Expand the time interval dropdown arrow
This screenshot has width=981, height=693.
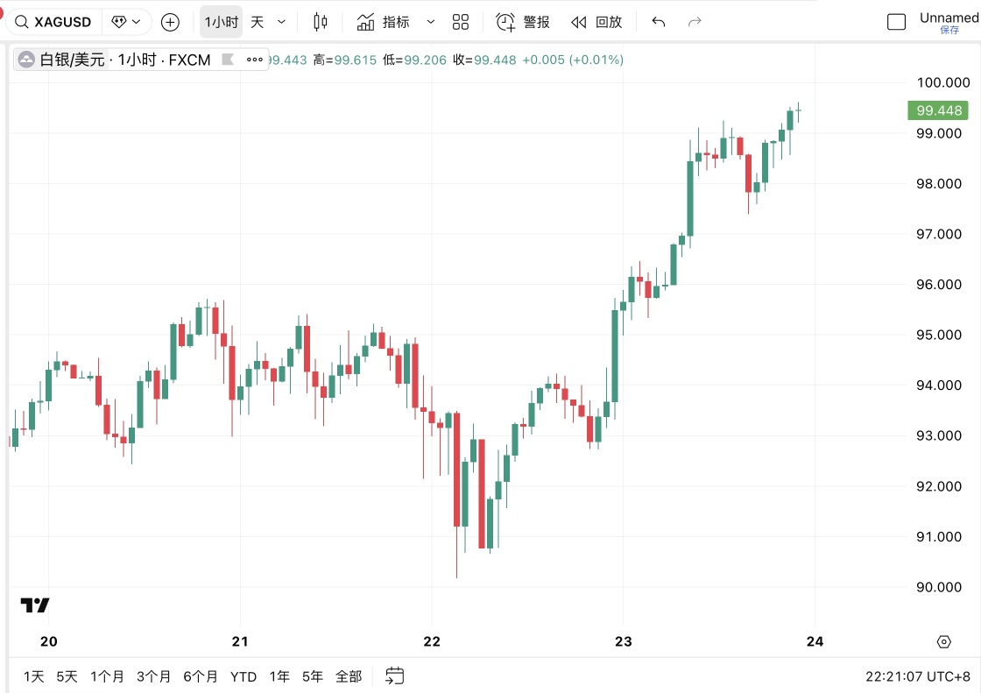coord(281,22)
